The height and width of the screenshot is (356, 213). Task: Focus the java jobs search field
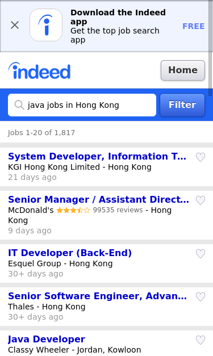pos(82,105)
